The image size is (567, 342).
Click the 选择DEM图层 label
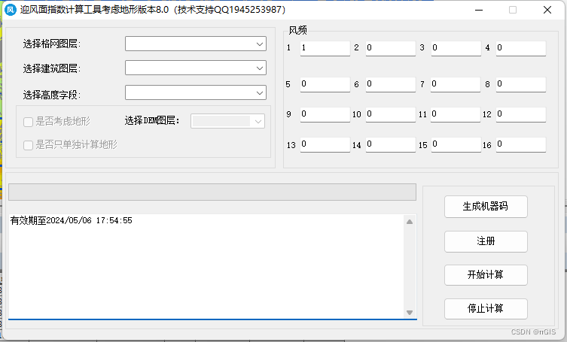point(152,120)
